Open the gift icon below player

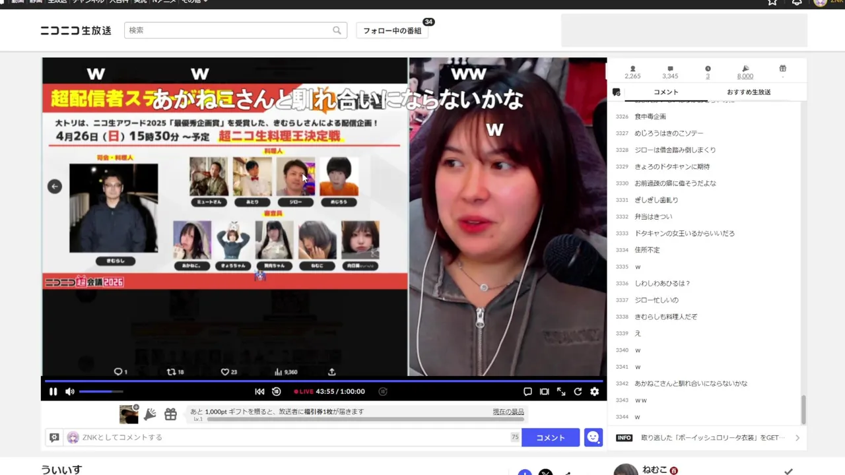170,414
